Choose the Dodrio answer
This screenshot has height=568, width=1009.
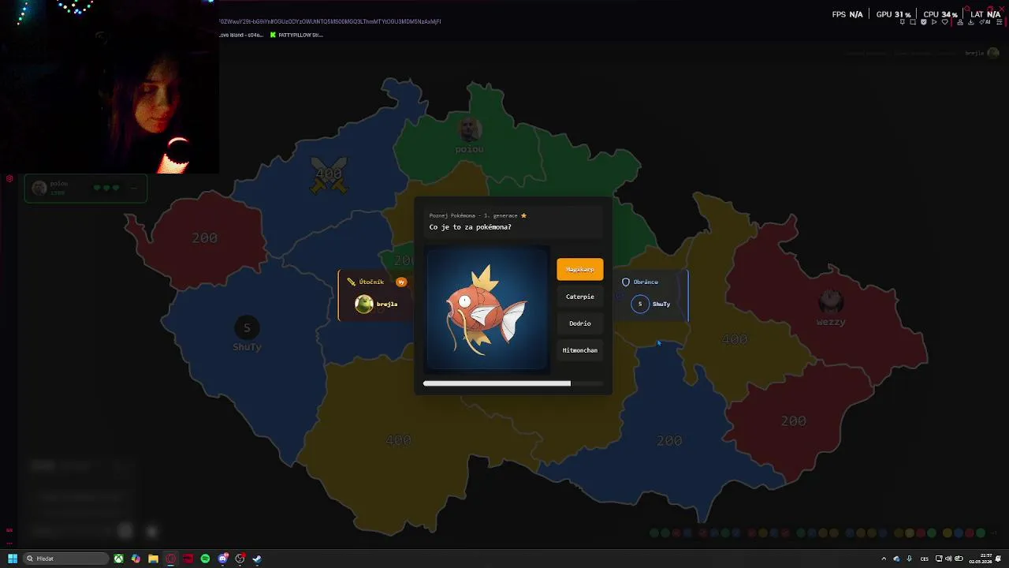pos(579,323)
